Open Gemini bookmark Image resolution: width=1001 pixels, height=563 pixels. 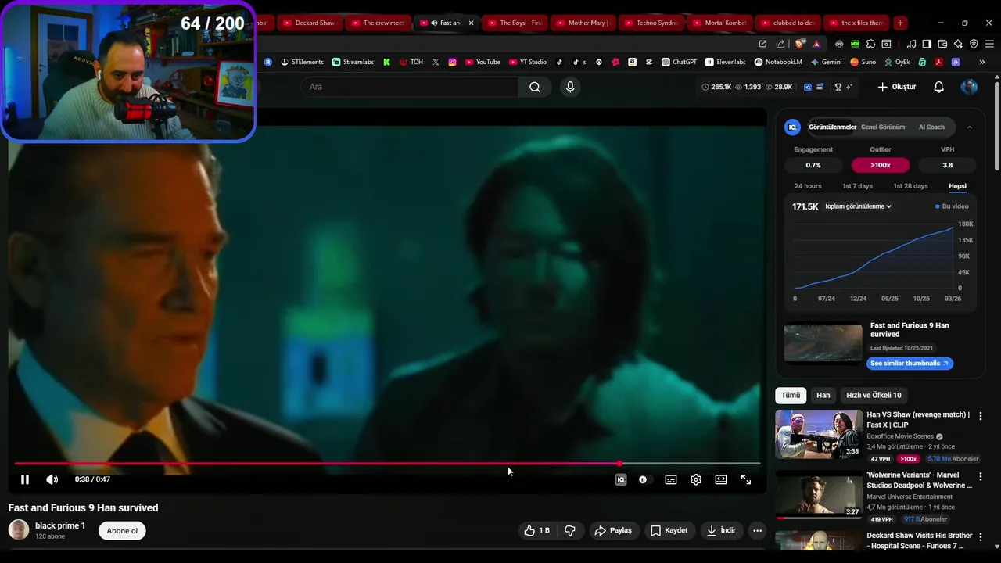[827, 62]
